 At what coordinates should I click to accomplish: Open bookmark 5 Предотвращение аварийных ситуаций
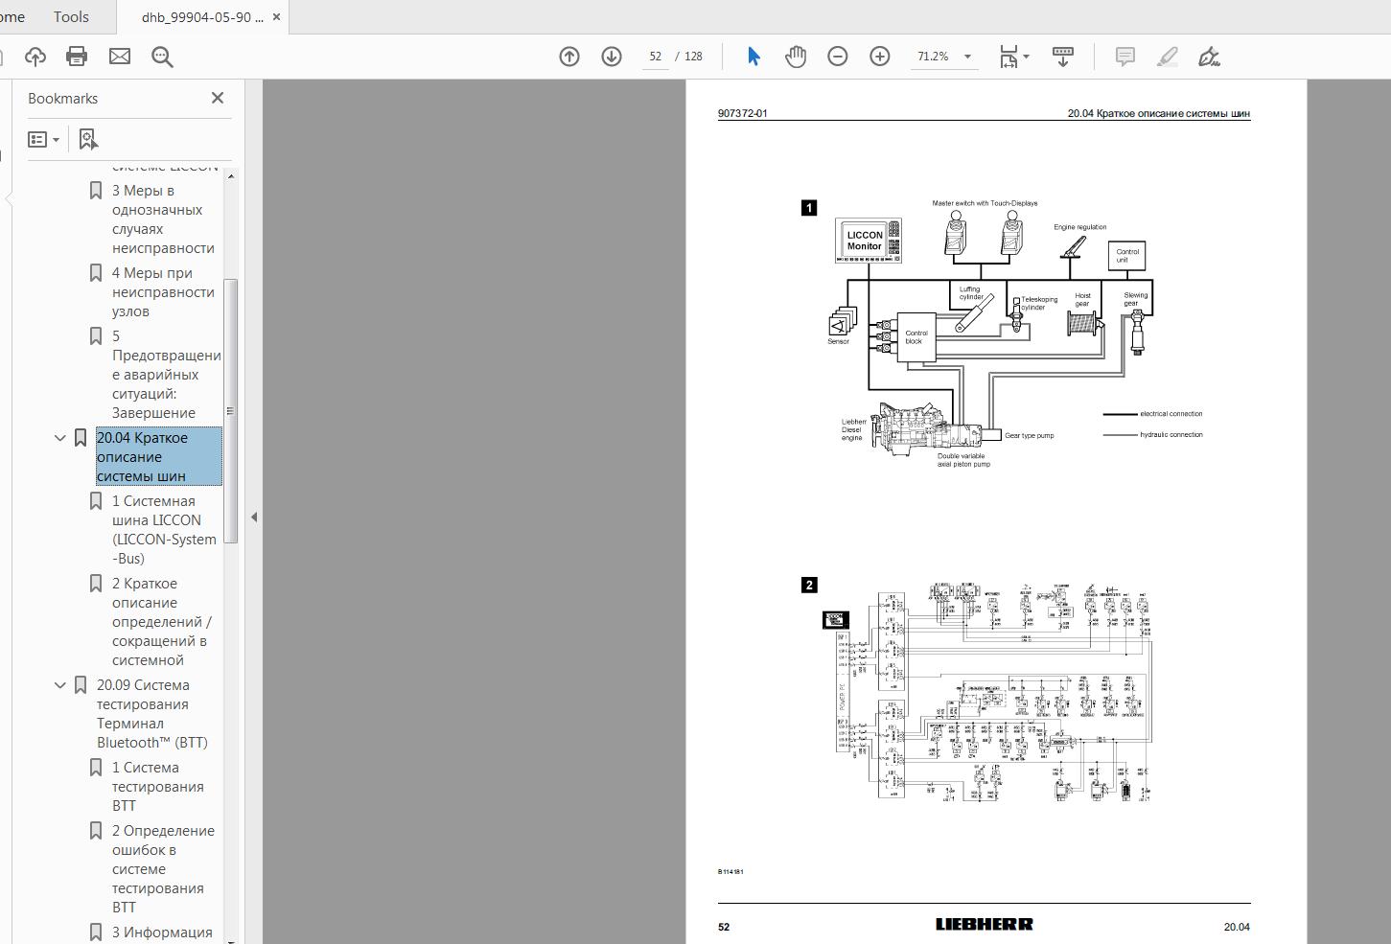(x=166, y=375)
